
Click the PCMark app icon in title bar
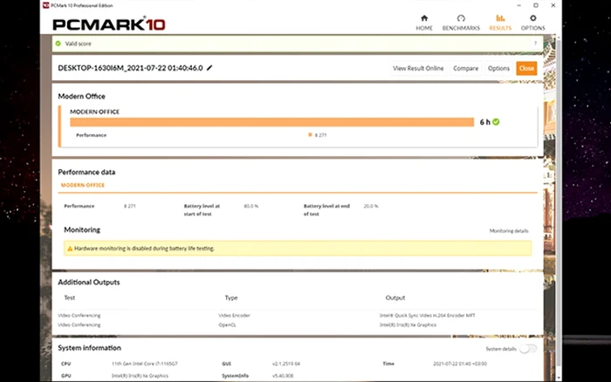(x=45, y=5)
